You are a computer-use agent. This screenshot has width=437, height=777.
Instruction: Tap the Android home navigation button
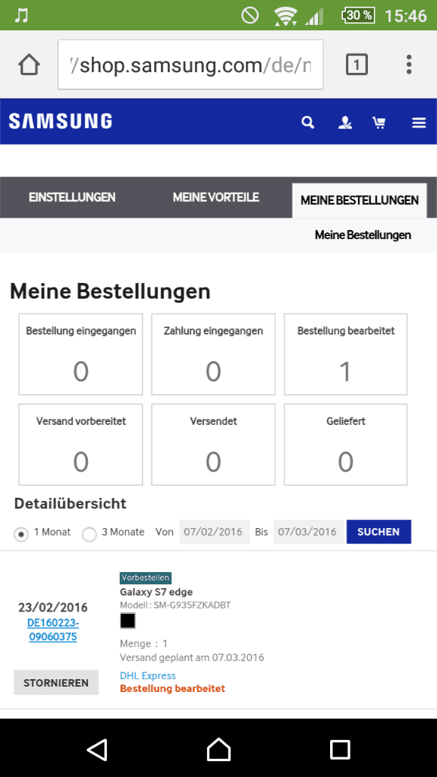(x=218, y=749)
